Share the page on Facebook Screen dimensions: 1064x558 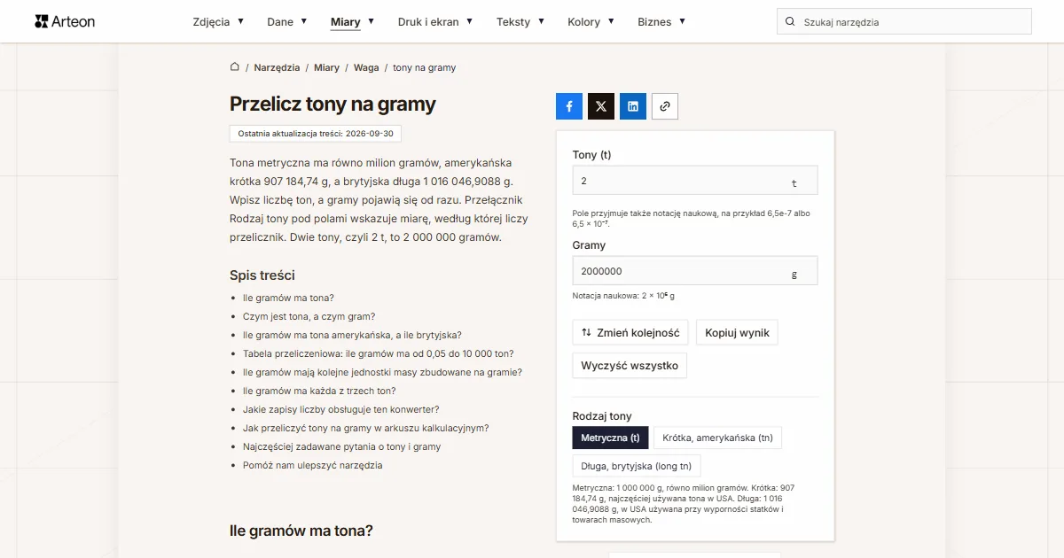pyautogui.click(x=569, y=106)
